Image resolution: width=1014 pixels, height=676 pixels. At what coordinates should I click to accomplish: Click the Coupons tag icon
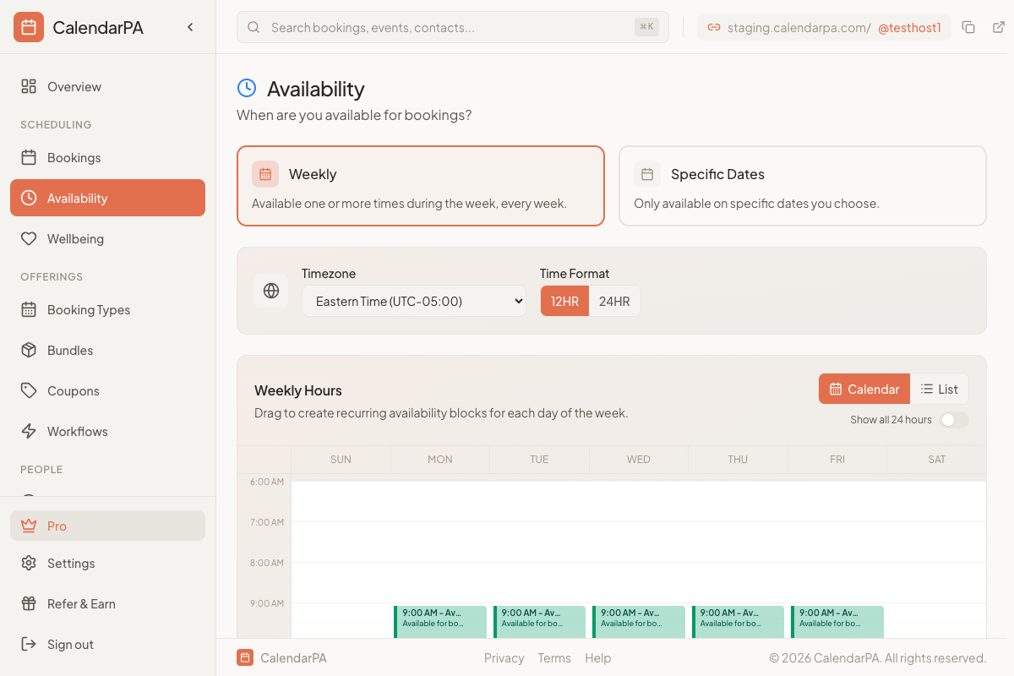click(30, 390)
